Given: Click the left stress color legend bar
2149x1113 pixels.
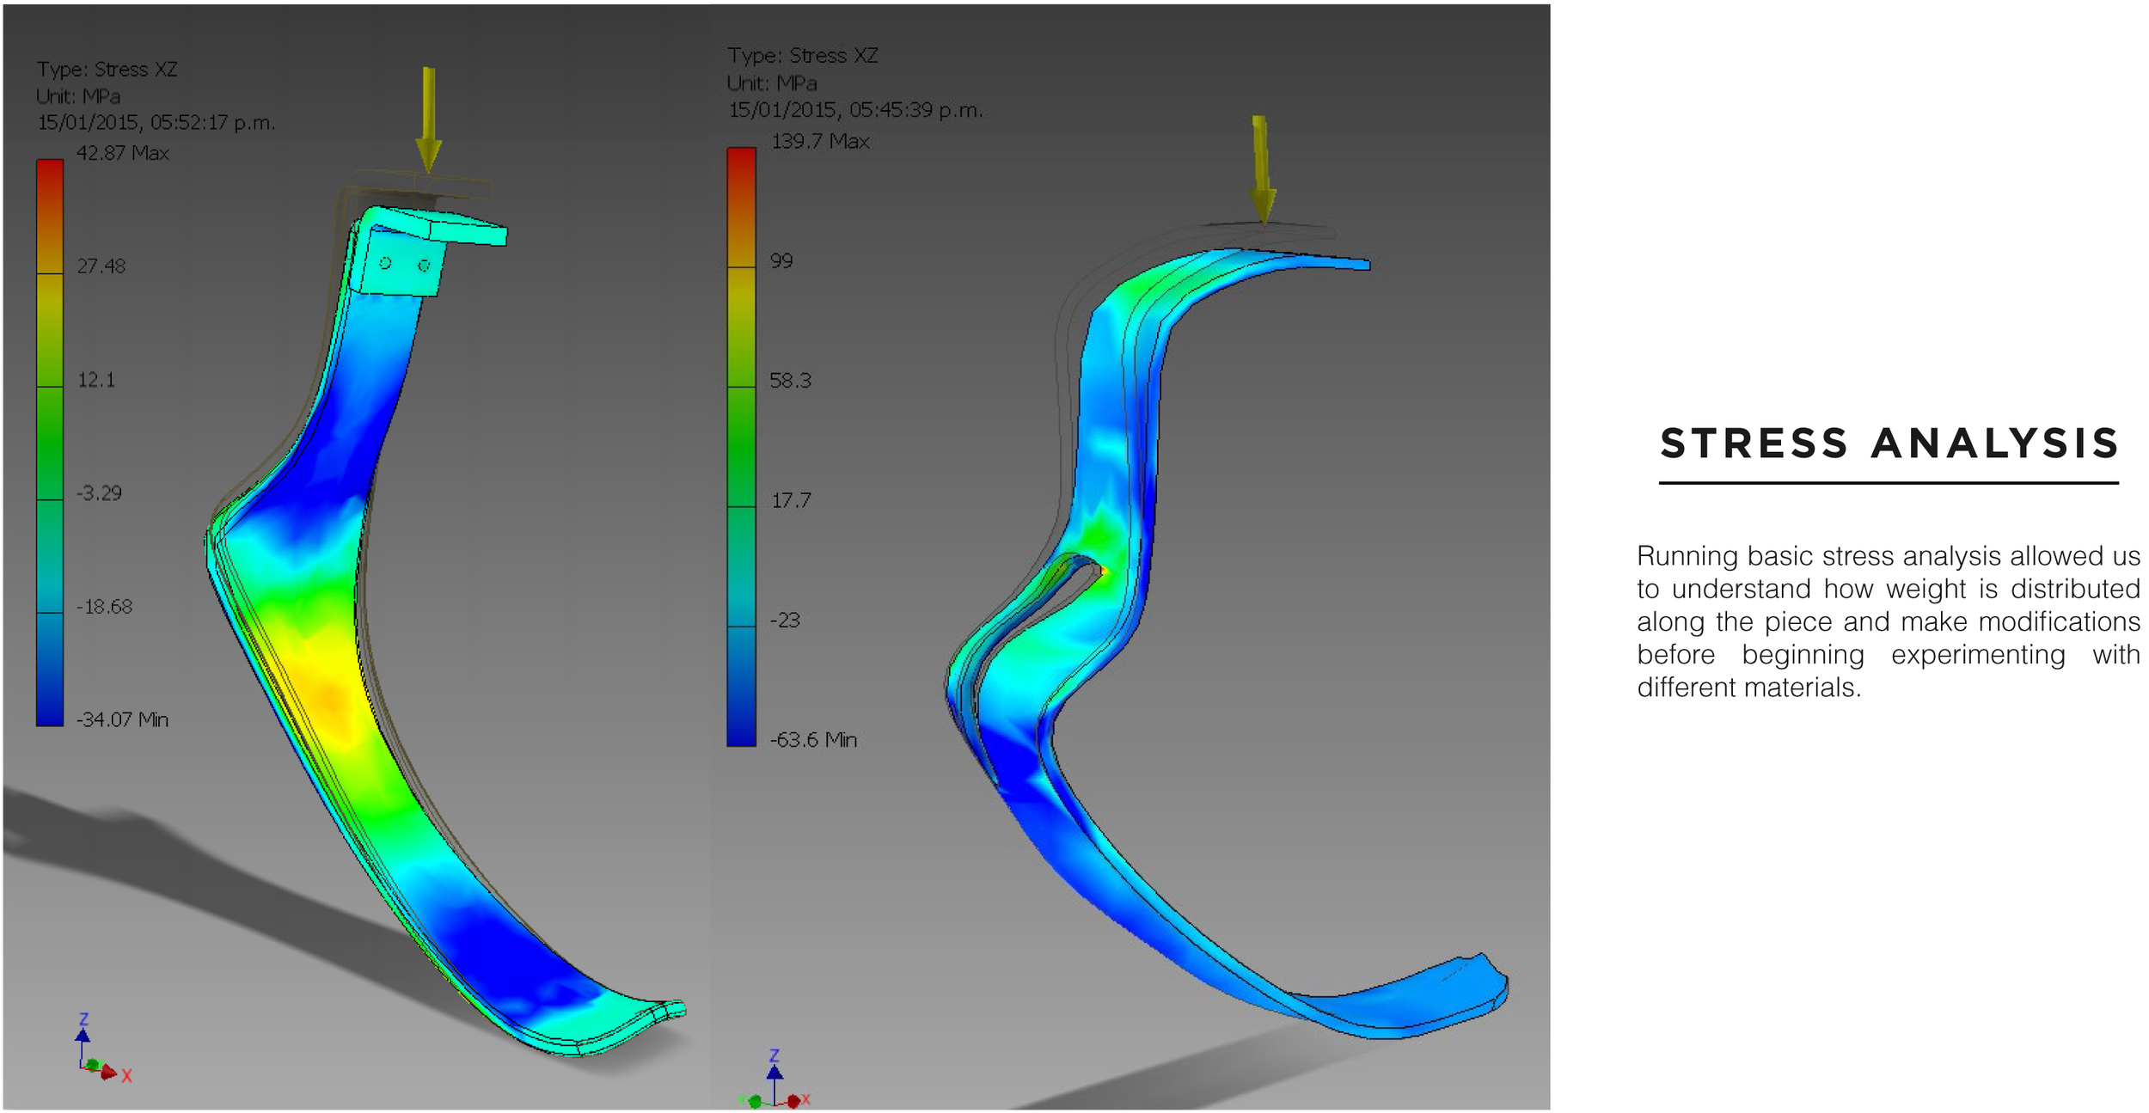Looking at the screenshot, I should (x=50, y=442).
